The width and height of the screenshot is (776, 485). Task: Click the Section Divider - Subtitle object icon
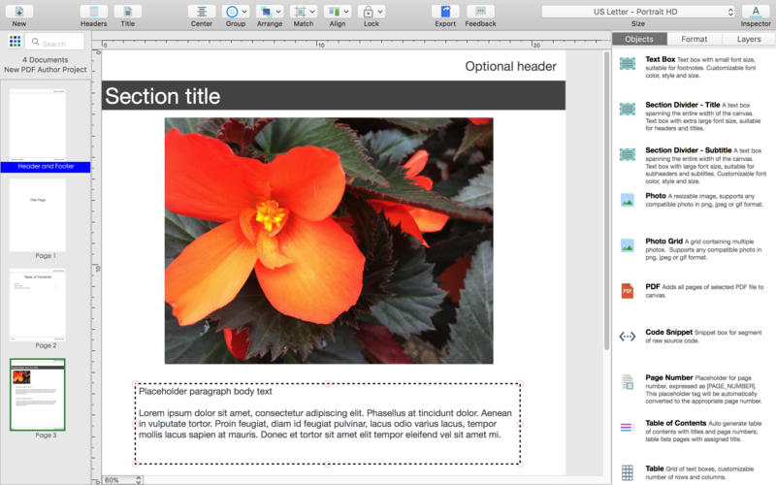click(x=627, y=154)
